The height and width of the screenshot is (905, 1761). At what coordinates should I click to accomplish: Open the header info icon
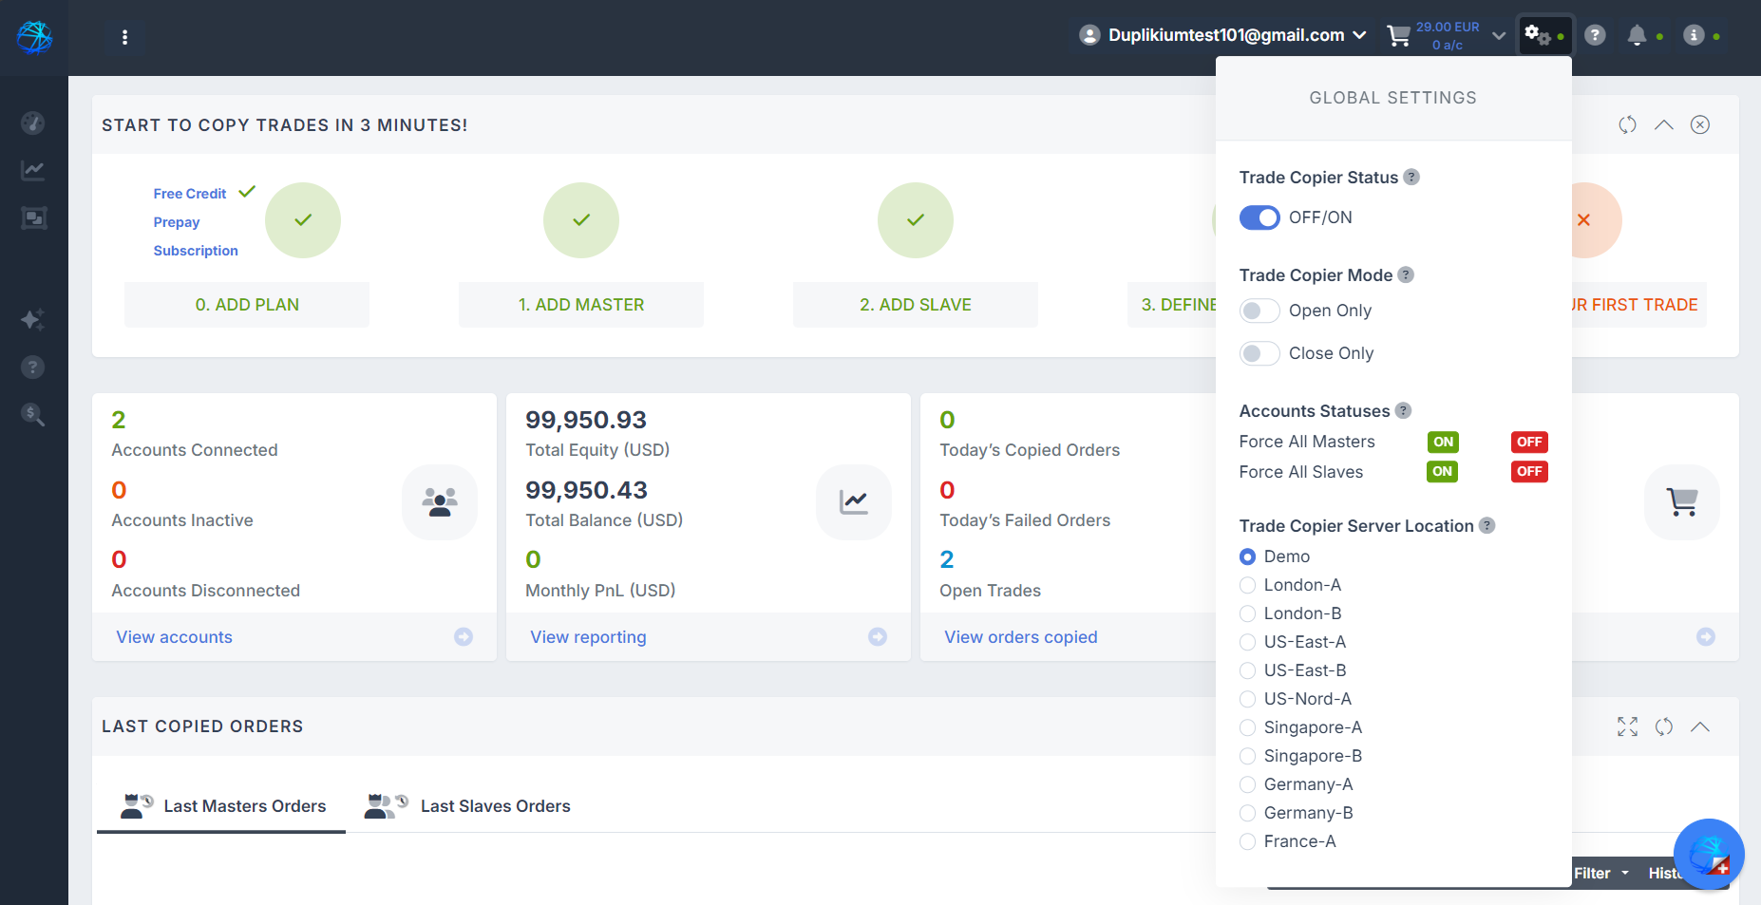tap(1694, 36)
